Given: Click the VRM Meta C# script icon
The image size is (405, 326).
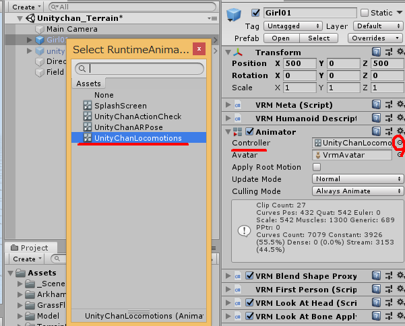Looking at the screenshot, I should click(x=238, y=105).
